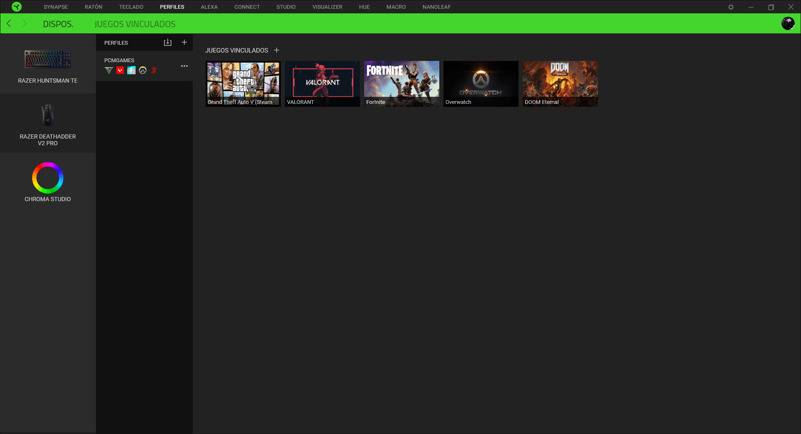Minimize the Razer Synapse window
This screenshot has height=434, width=801.
[751, 7]
